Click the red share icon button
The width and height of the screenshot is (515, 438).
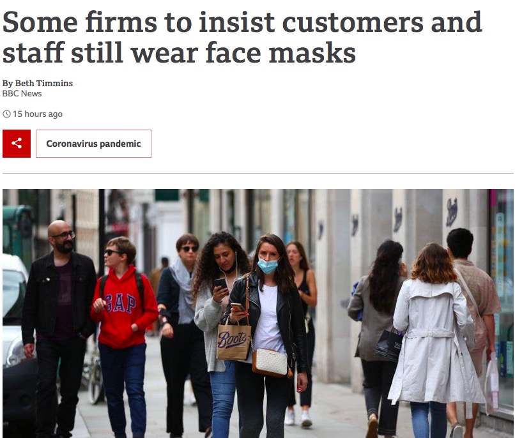[17, 144]
